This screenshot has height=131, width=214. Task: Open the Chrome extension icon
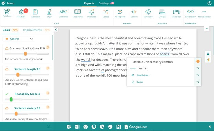(x=86, y=127)
